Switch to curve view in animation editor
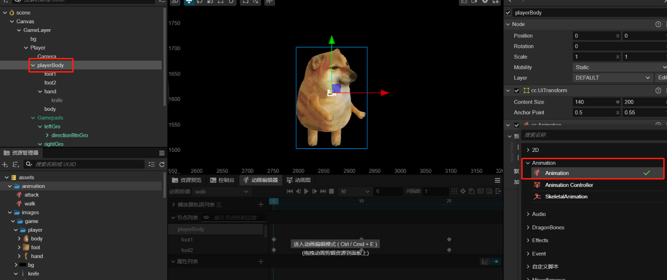Screen dimensions: 667x280 coord(485,261)
